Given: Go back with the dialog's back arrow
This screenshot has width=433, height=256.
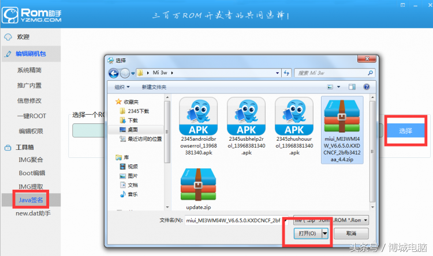Looking at the screenshot, I should click(x=114, y=73).
